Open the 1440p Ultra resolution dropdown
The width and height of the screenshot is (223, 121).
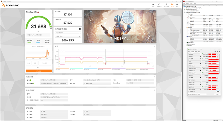[x=68, y=37]
